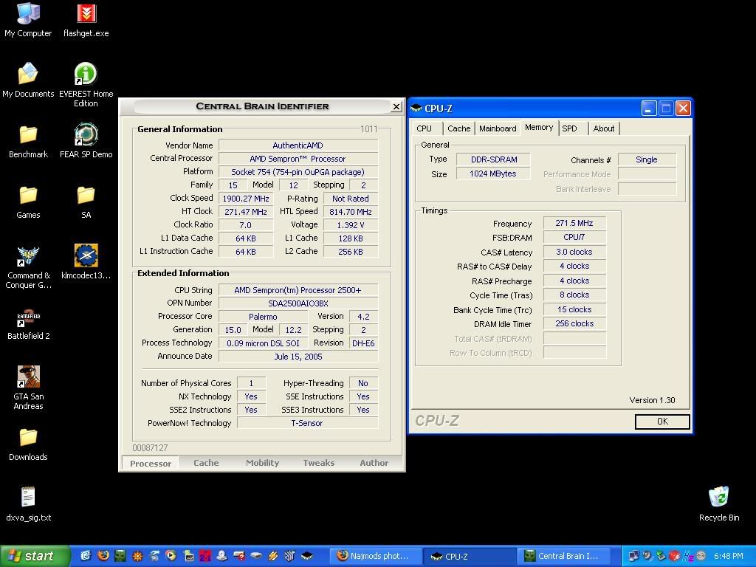Click the Windows start button
The height and width of the screenshot is (567, 756).
35,556
